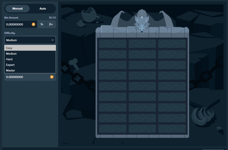
Task: Collapse the Difficulty dropdown showing Medium
Action: point(30,40)
